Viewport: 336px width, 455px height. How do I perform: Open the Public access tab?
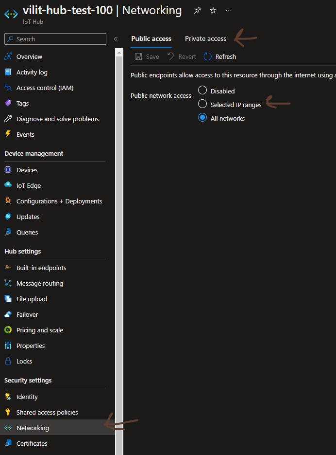(x=151, y=38)
